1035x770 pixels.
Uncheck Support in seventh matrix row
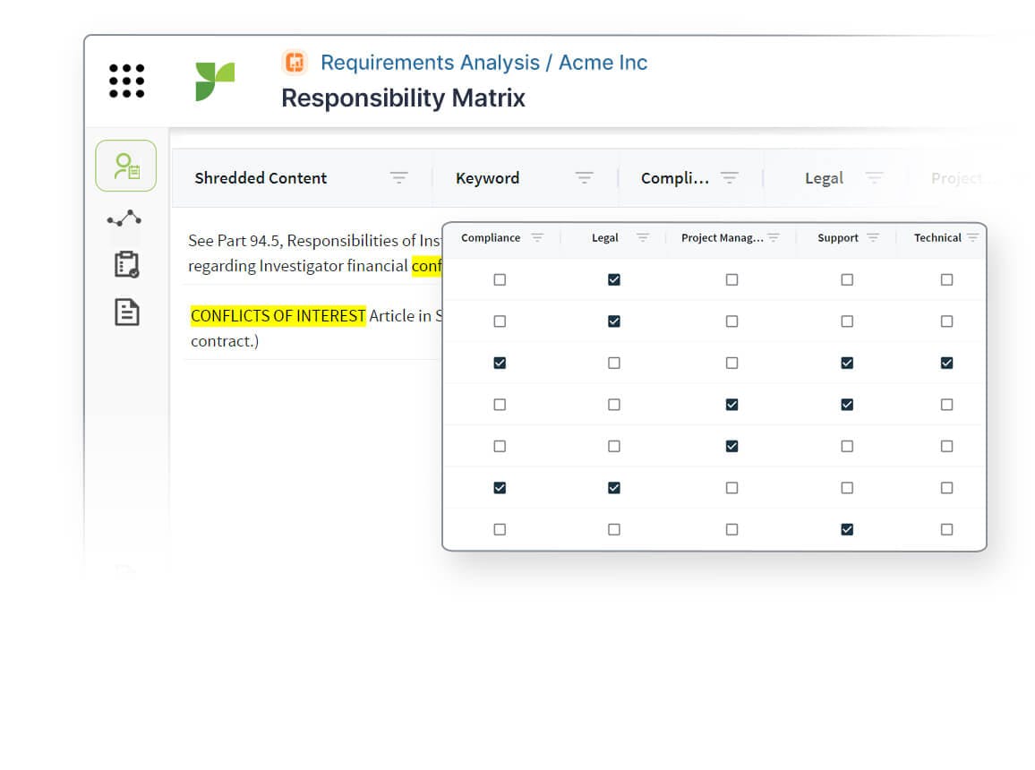tap(847, 529)
